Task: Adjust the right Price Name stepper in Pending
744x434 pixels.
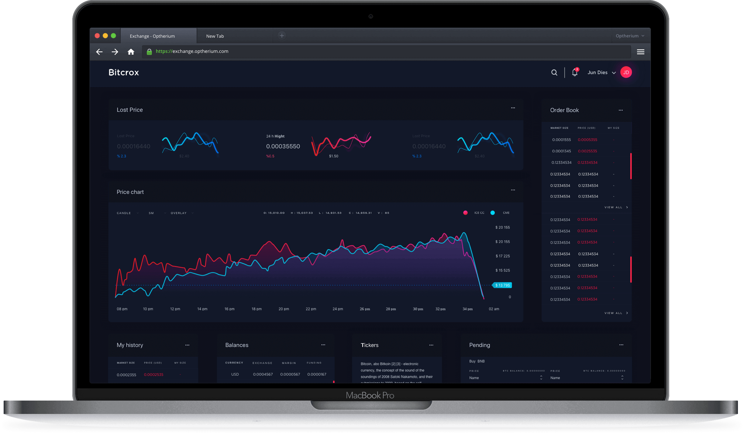Action: [x=622, y=377]
